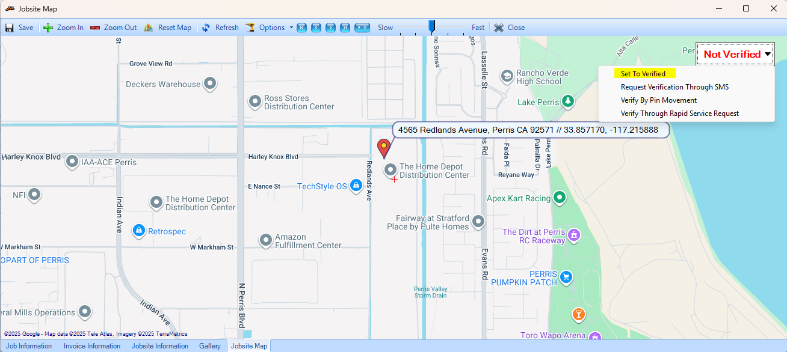
Task: Click the Retrospec shopping marker
Action: [139, 231]
